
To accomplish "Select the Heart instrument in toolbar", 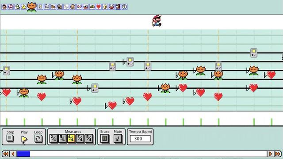I will pyautogui.click(x=99, y=7).
